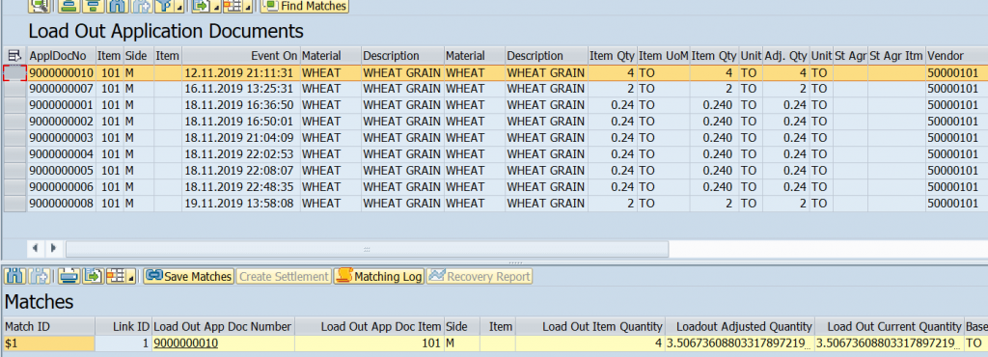Screen dimensions: 988x357
Task: Click the Create Settlement button
Action: click(285, 276)
